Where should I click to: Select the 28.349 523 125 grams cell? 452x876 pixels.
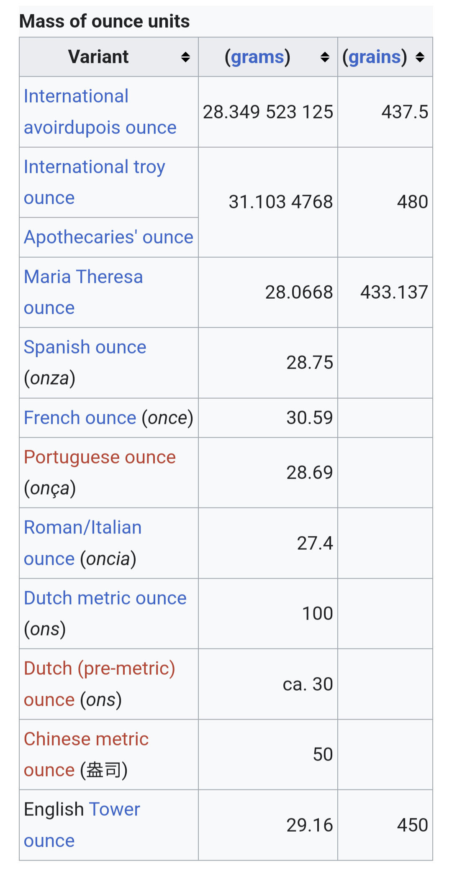[268, 112]
